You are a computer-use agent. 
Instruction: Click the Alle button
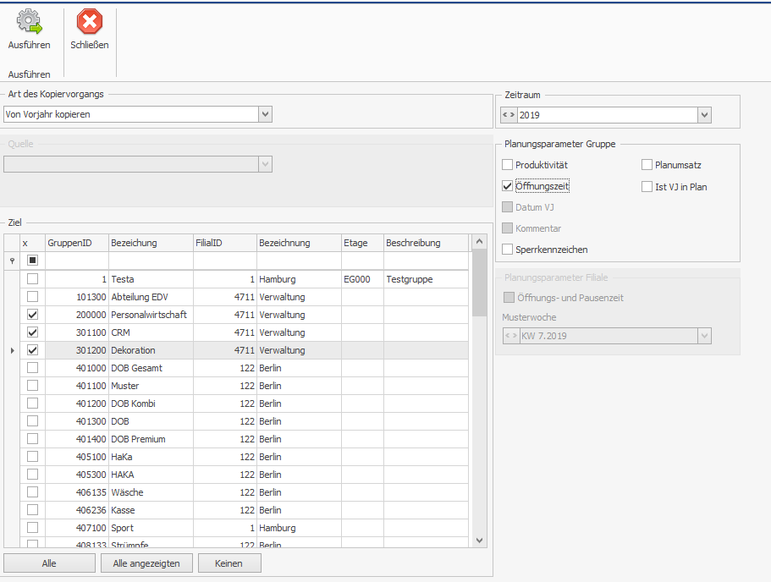(49, 563)
